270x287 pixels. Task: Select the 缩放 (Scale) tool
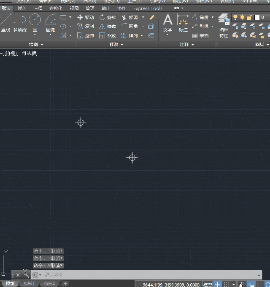coord(108,35)
